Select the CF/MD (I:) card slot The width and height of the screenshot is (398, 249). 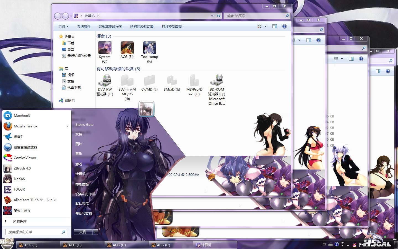click(x=149, y=83)
